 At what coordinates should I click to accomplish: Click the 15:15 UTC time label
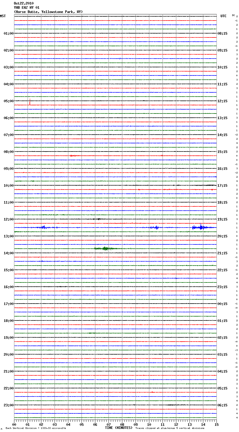222,152
